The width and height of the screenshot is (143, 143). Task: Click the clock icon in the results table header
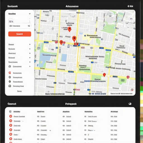(x=10, y=111)
